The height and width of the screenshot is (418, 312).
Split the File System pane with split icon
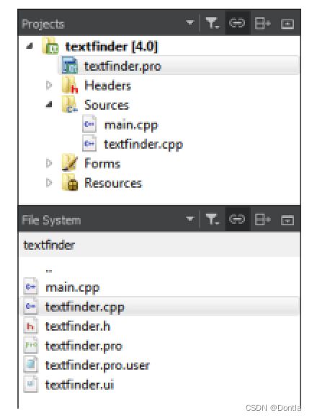262,219
